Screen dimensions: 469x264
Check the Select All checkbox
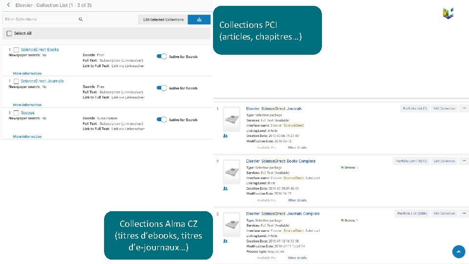pyautogui.click(x=9, y=34)
